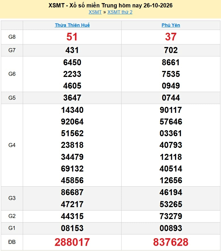The height and width of the screenshot is (251, 221).
Task: Select G7 number 702
Action: tap(171, 50)
